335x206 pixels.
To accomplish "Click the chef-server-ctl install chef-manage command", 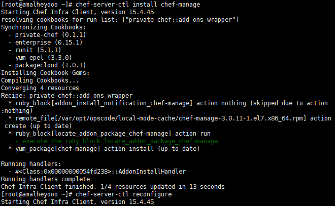I will pos(138,5).
